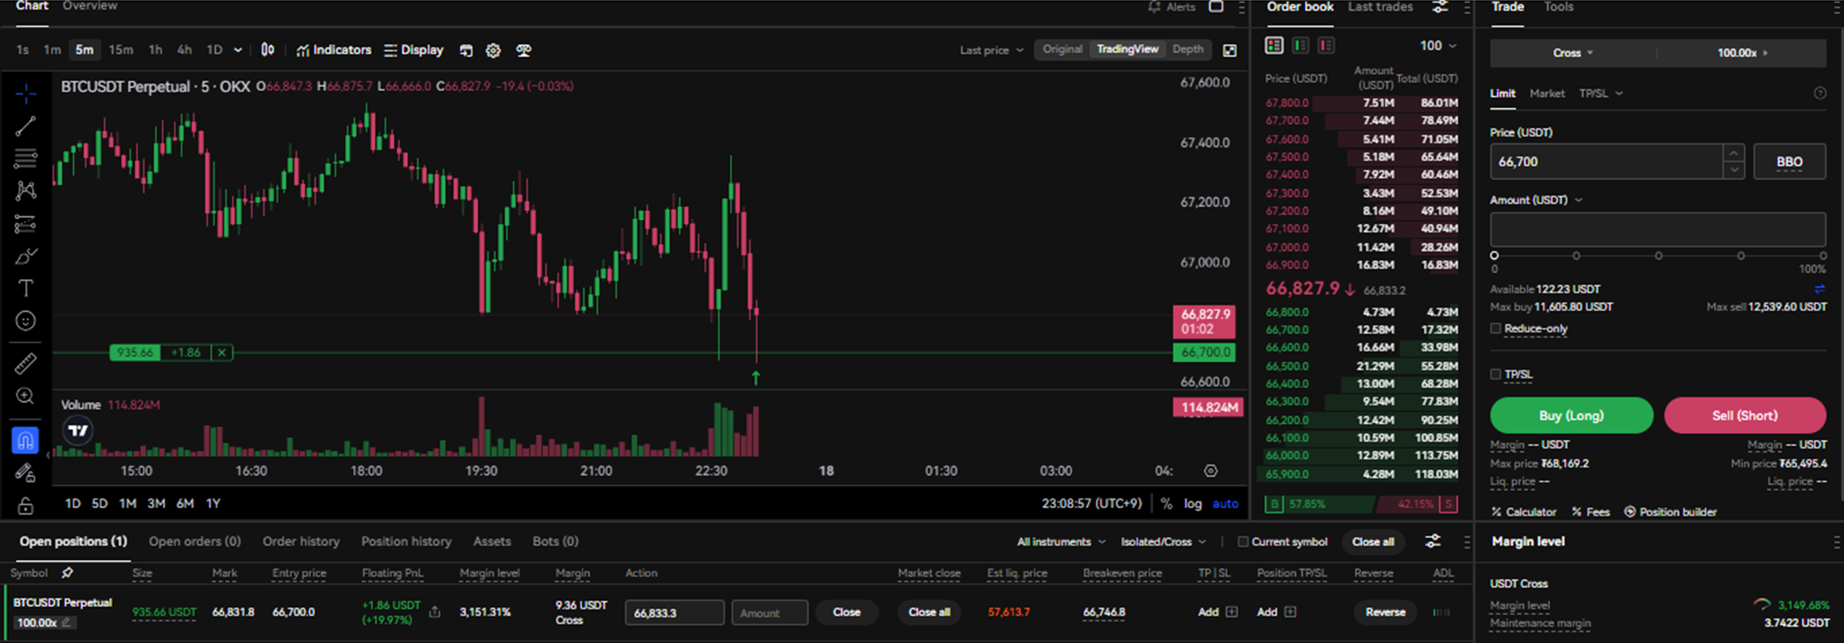Open the Position history tab

406,541
